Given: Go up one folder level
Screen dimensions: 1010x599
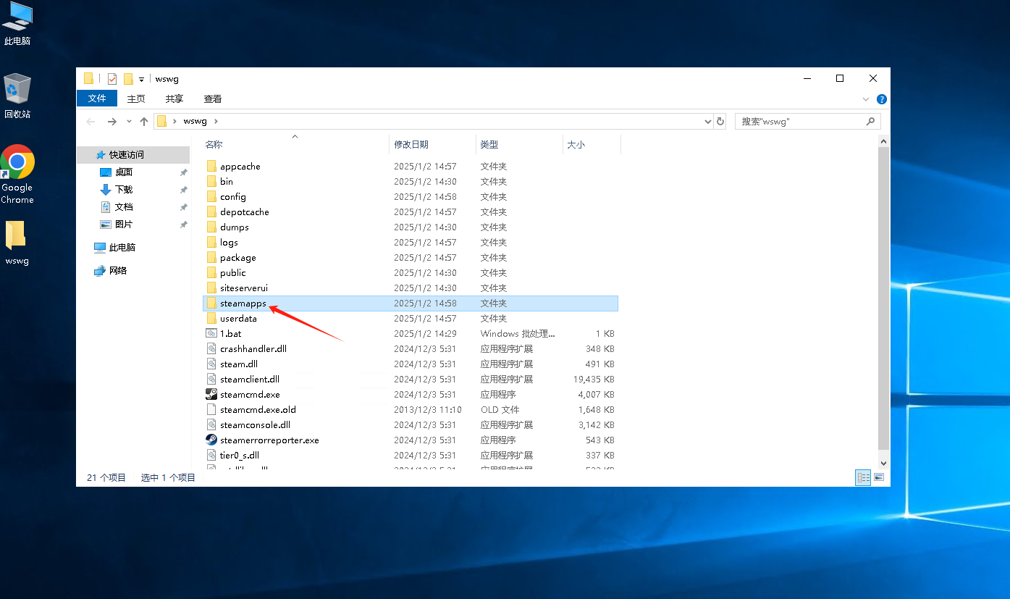Looking at the screenshot, I should 144,122.
